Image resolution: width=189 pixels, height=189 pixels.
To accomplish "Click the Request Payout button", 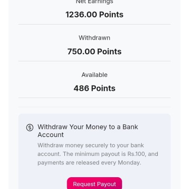I will [94, 183].
